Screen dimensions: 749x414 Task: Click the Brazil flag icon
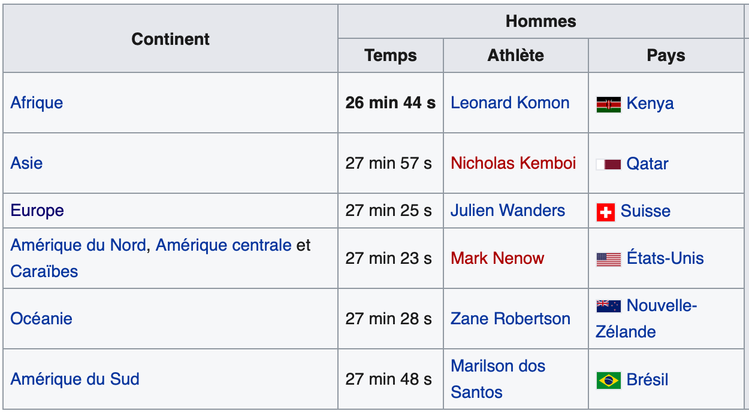click(x=608, y=380)
